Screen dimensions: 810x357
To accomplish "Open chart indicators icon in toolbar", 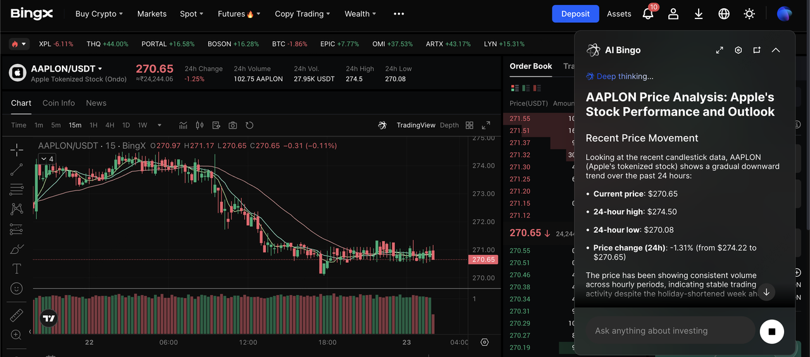I will point(184,125).
